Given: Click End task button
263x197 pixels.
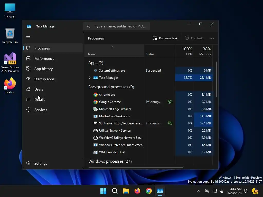Looking at the screenshot, I should 194,38.
